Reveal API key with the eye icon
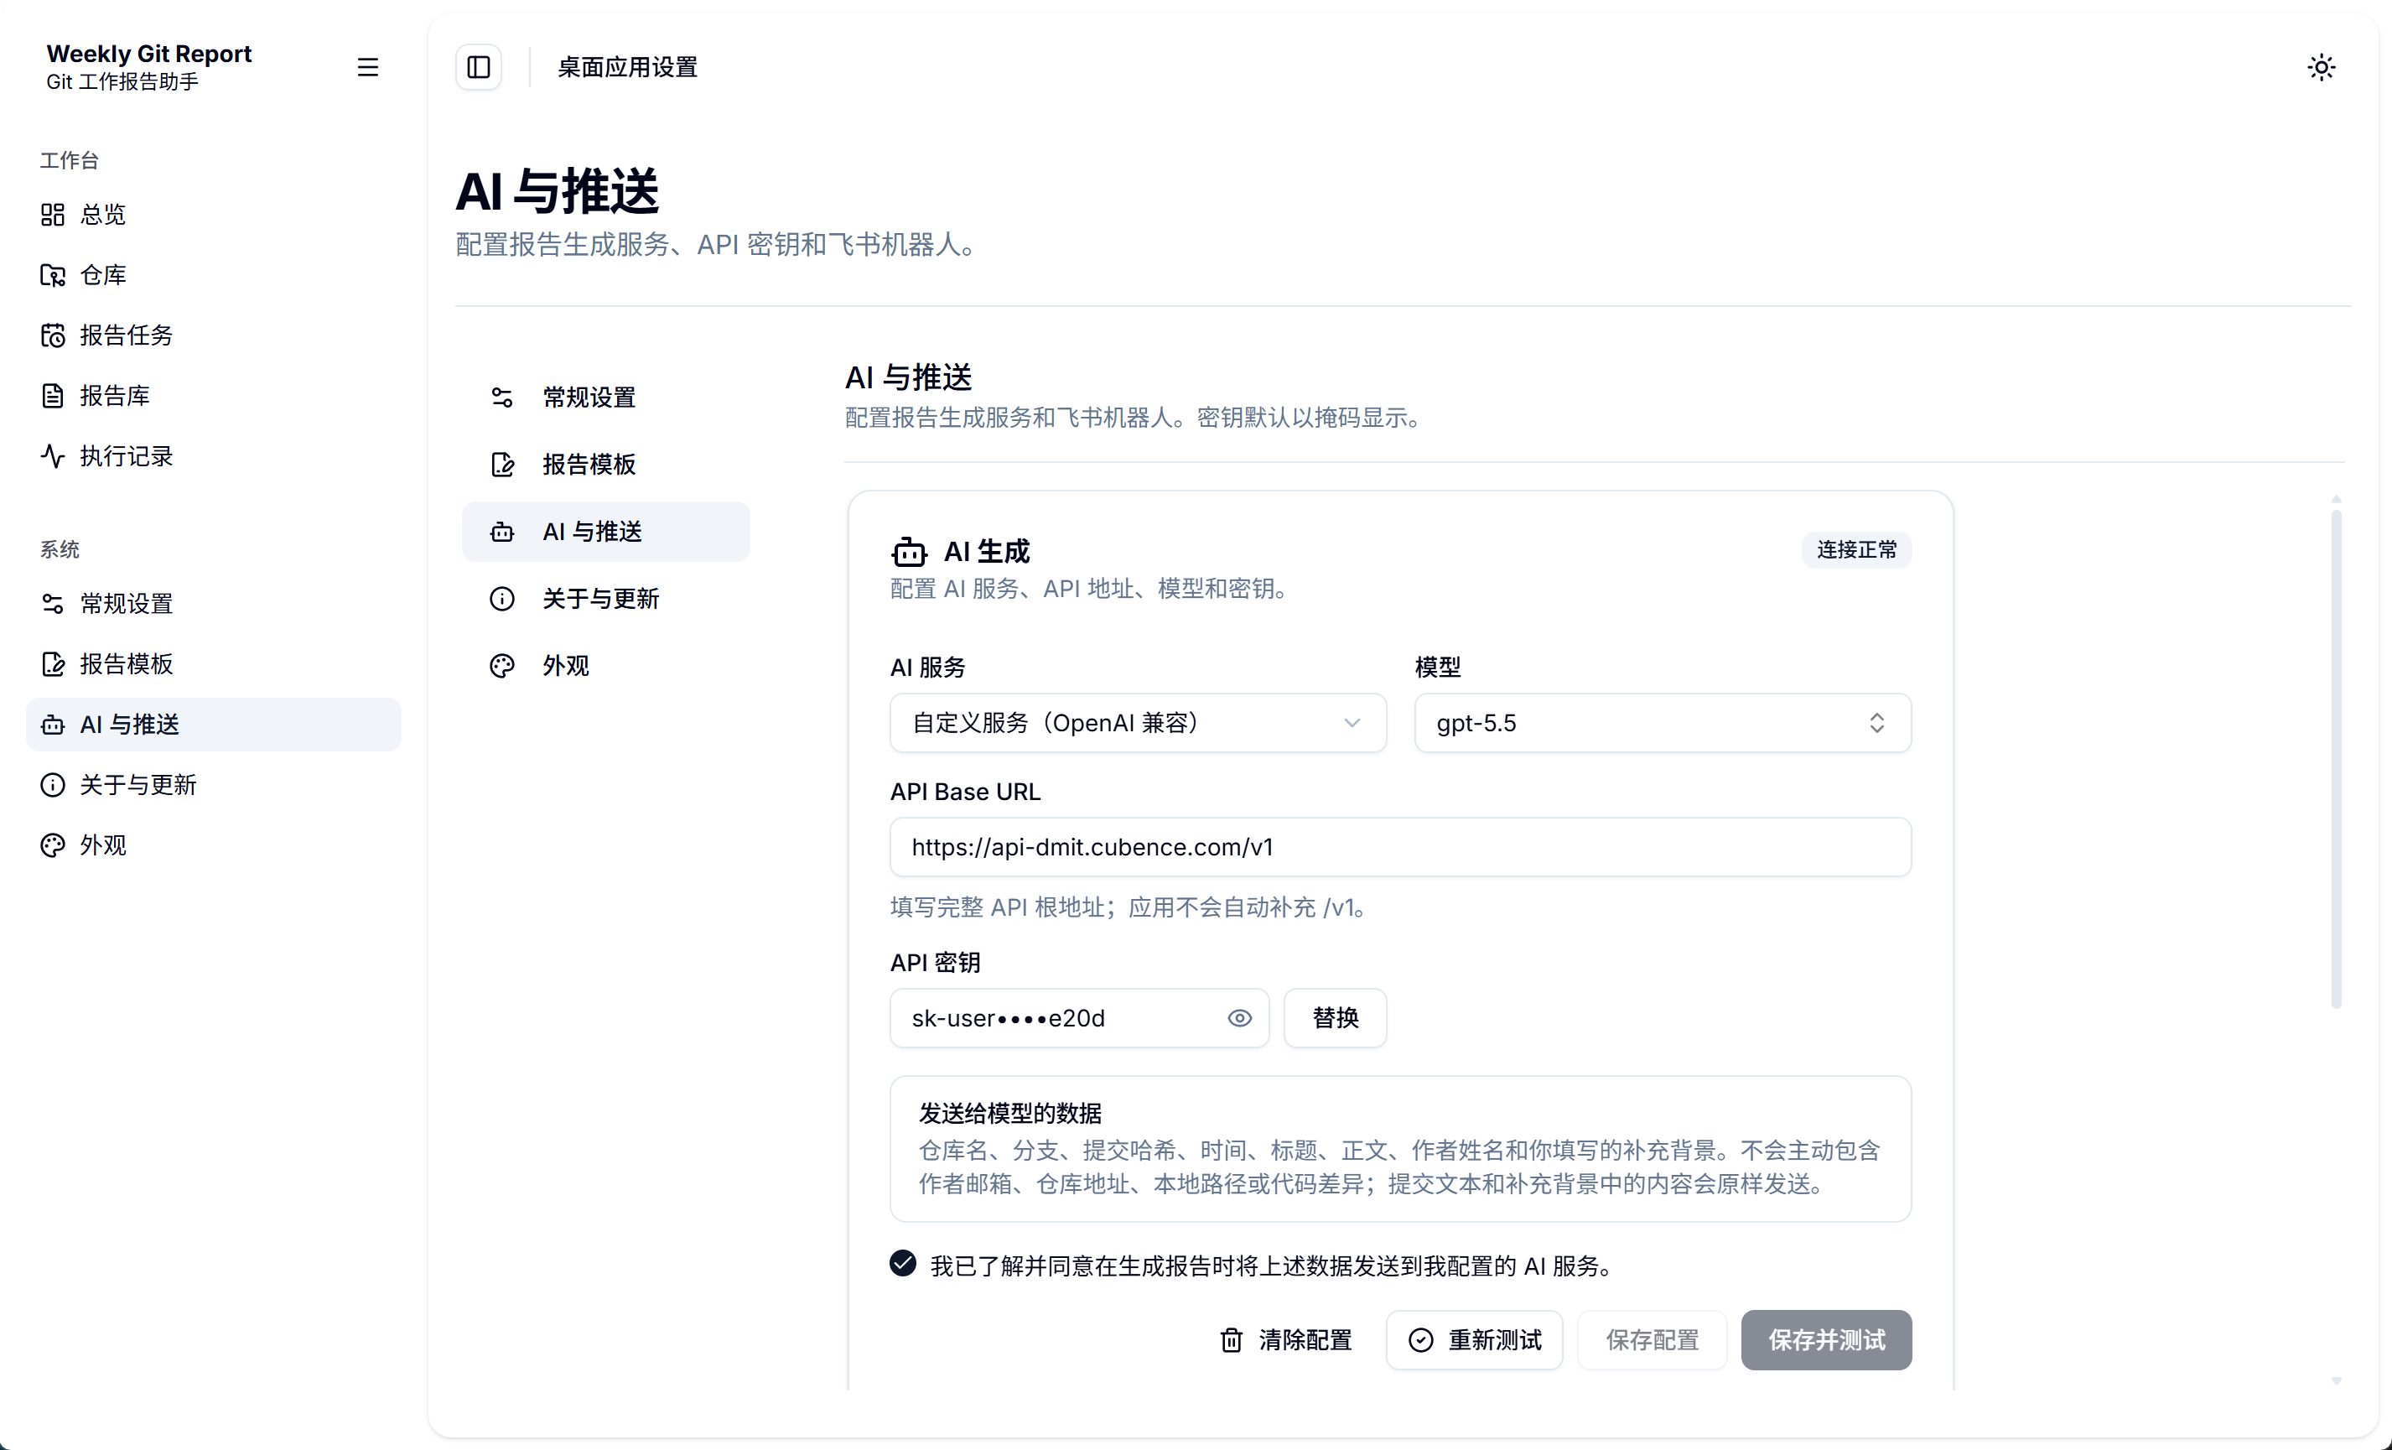The image size is (2392, 1450). (x=1240, y=1018)
